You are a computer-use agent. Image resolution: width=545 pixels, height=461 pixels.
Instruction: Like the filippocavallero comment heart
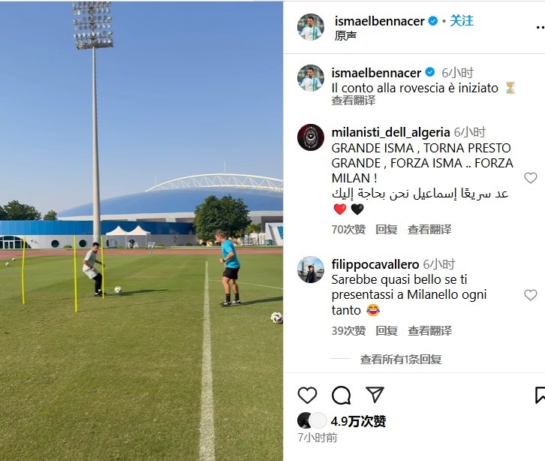(531, 295)
